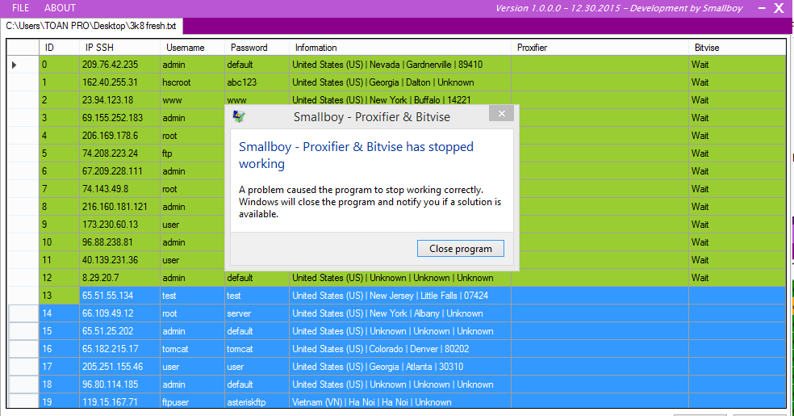This screenshot has width=794, height=416.
Task: Select IP cell 96.88.238.81
Action: (x=119, y=242)
